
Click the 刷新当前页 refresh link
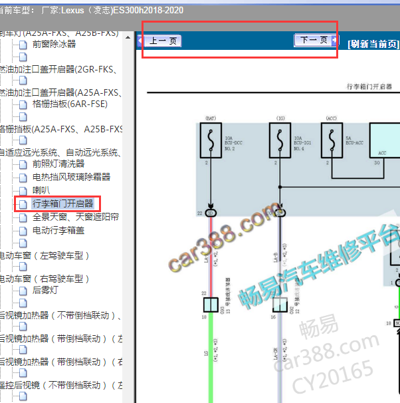pos(373,44)
